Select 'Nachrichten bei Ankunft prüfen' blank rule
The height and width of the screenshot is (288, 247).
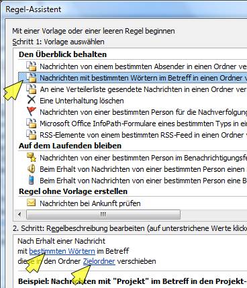tap(90, 203)
